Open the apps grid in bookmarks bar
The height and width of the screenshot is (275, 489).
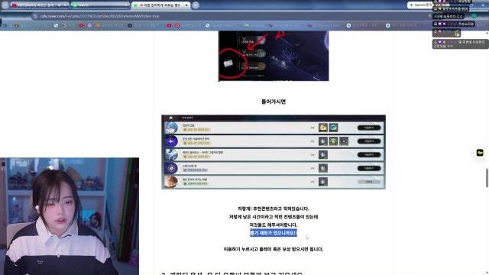[x=5, y=25]
